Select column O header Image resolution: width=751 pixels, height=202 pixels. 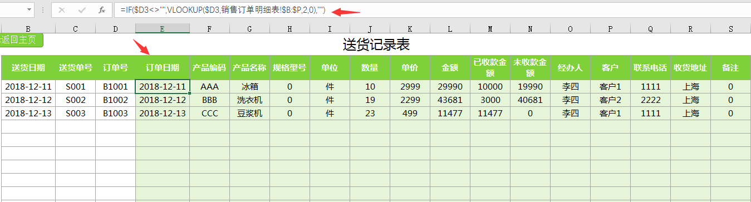(x=570, y=28)
